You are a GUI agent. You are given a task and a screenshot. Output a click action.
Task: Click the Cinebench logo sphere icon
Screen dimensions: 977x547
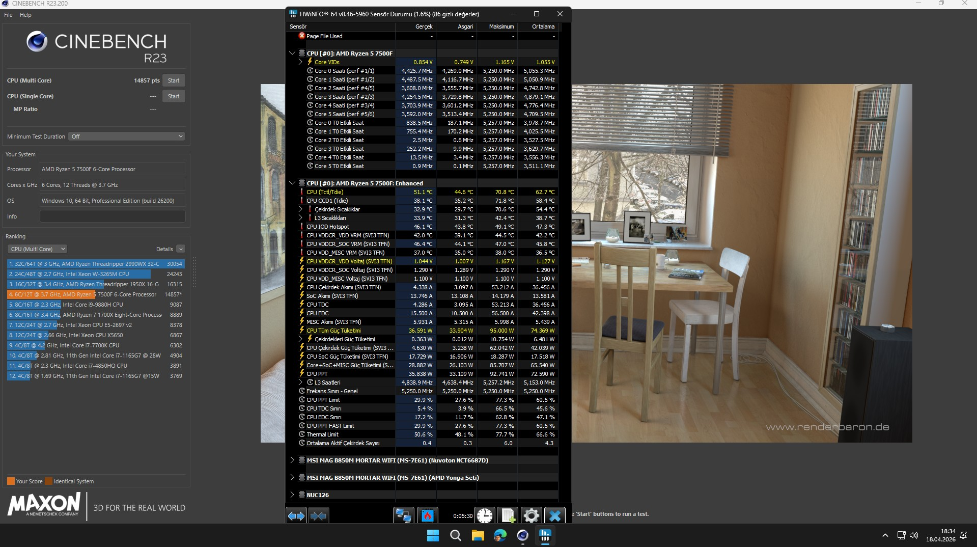point(37,41)
